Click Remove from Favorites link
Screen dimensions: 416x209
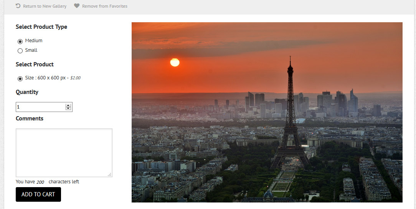[104, 6]
